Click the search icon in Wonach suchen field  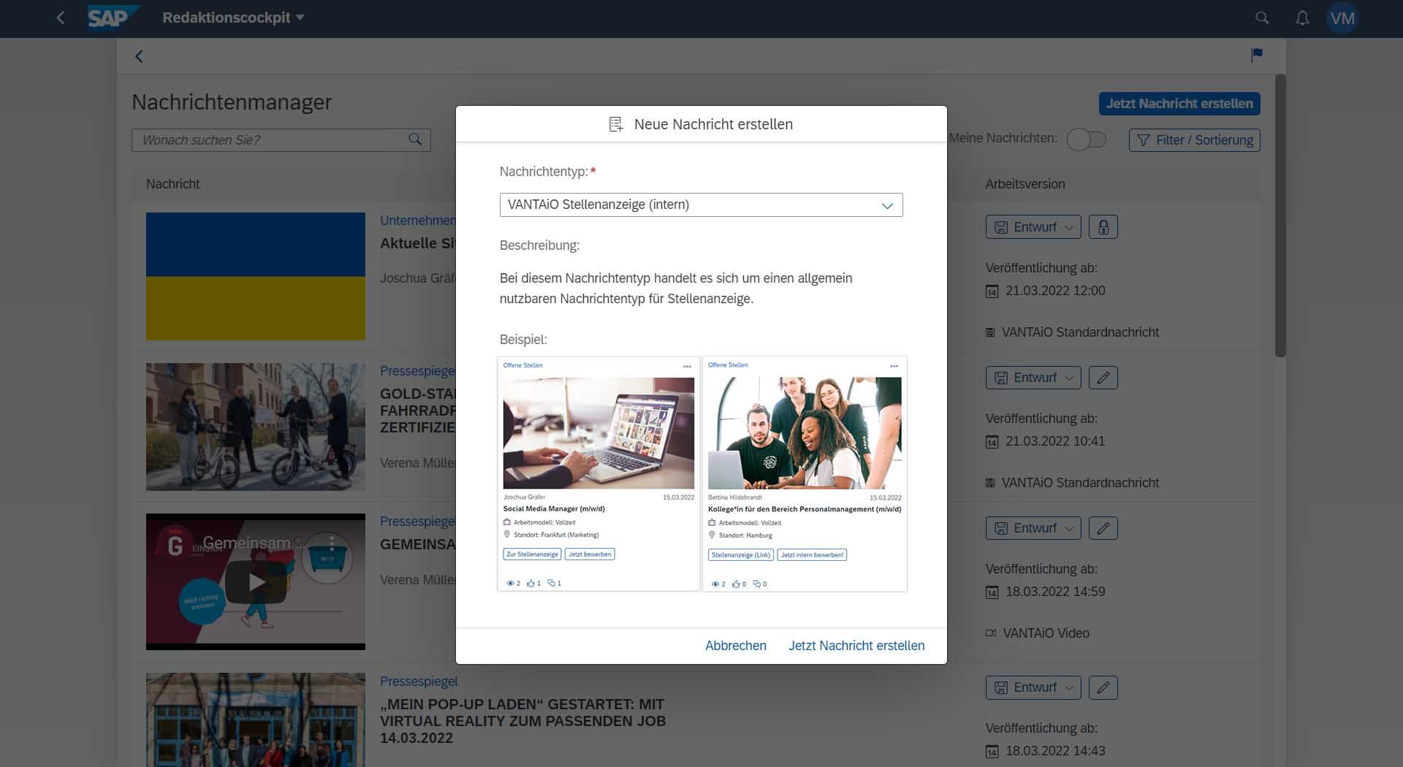coord(415,140)
